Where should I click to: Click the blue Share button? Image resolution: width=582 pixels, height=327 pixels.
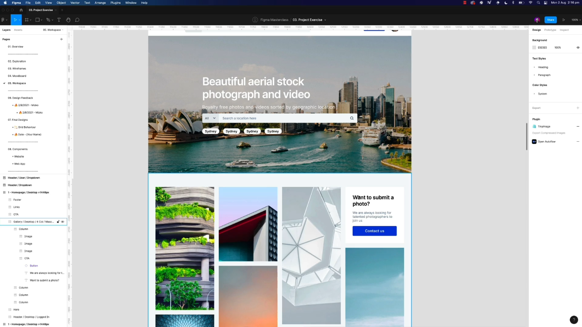point(551,20)
